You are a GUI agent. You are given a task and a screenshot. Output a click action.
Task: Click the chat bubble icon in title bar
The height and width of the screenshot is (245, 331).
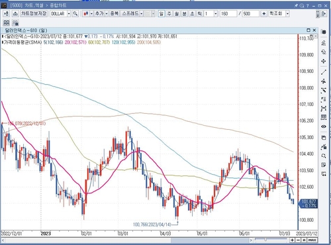point(302,5)
